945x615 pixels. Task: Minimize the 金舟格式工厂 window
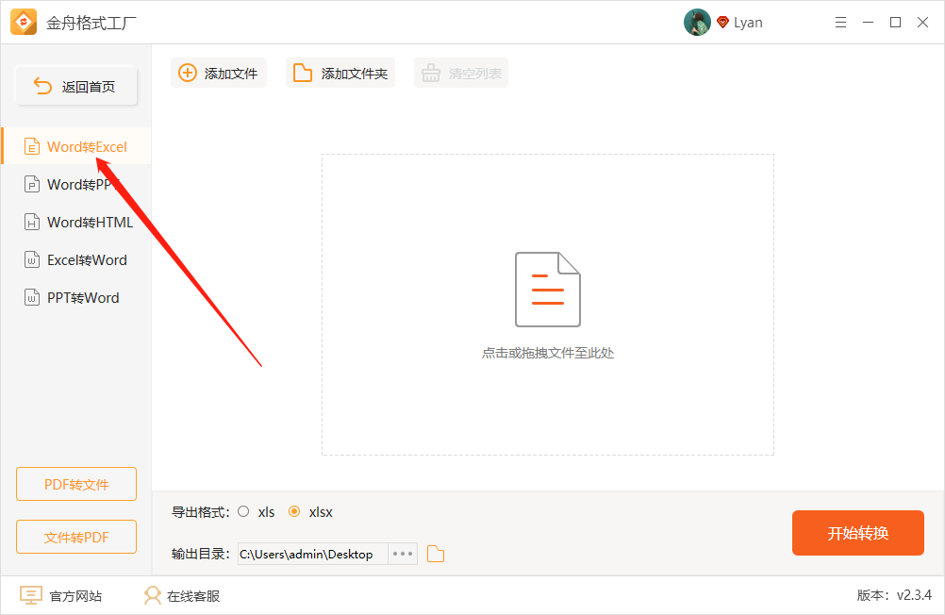[x=868, y=23]
